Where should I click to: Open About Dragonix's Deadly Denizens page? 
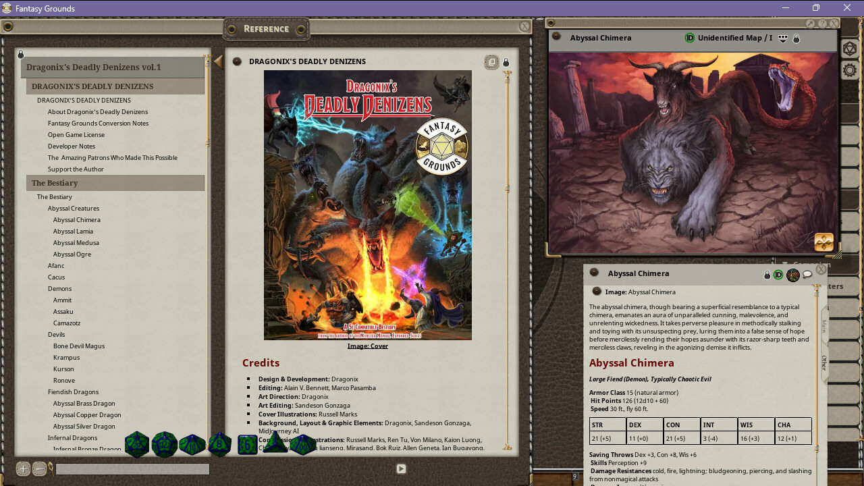click(x=98, y=112)
